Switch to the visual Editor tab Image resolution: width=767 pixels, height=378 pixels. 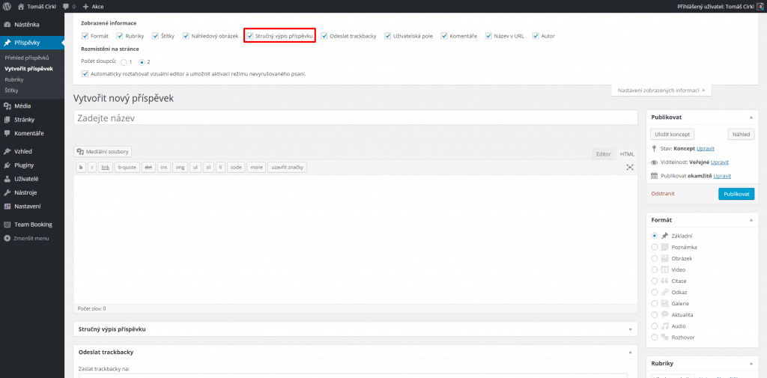[x=603, y=154]
